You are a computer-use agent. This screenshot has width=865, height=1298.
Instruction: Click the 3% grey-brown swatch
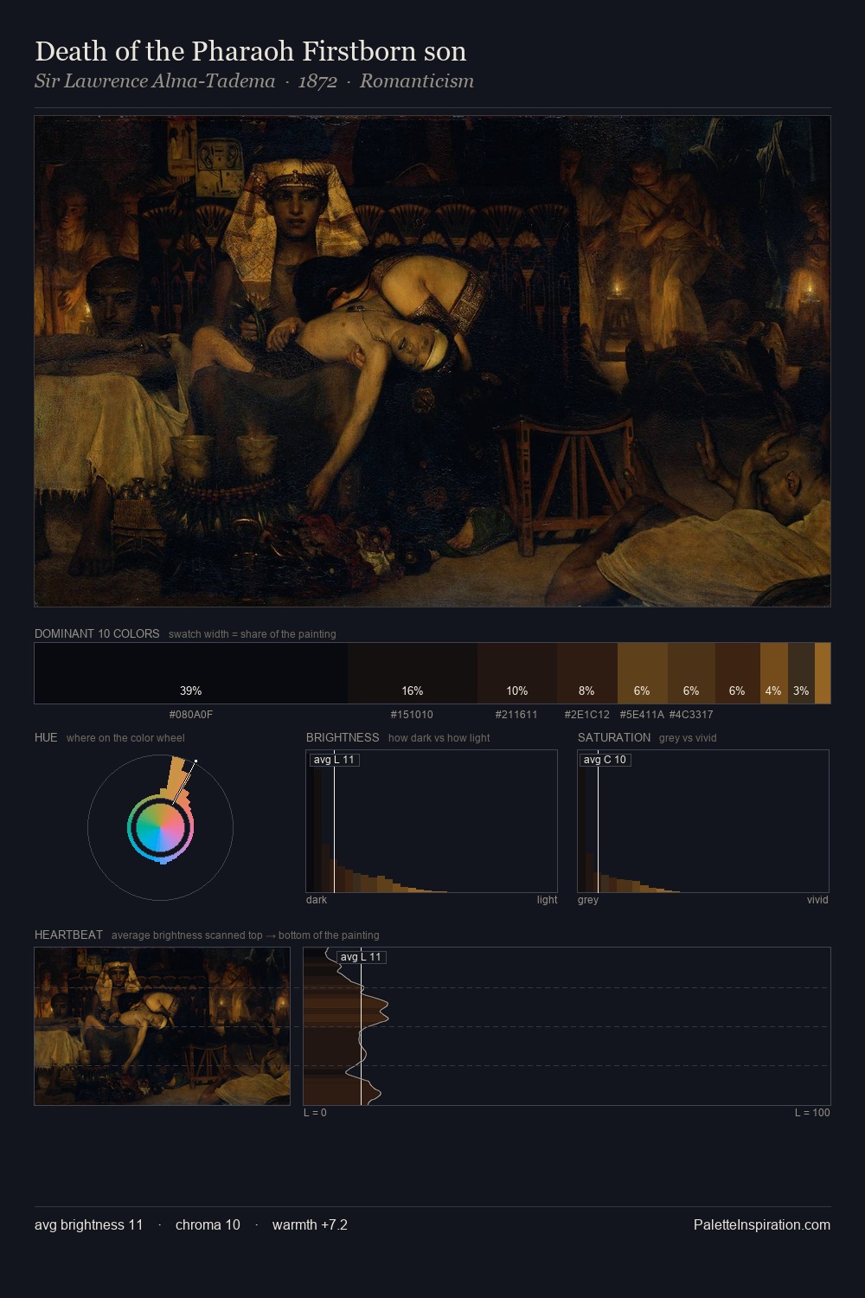click(x=801, y=673)
